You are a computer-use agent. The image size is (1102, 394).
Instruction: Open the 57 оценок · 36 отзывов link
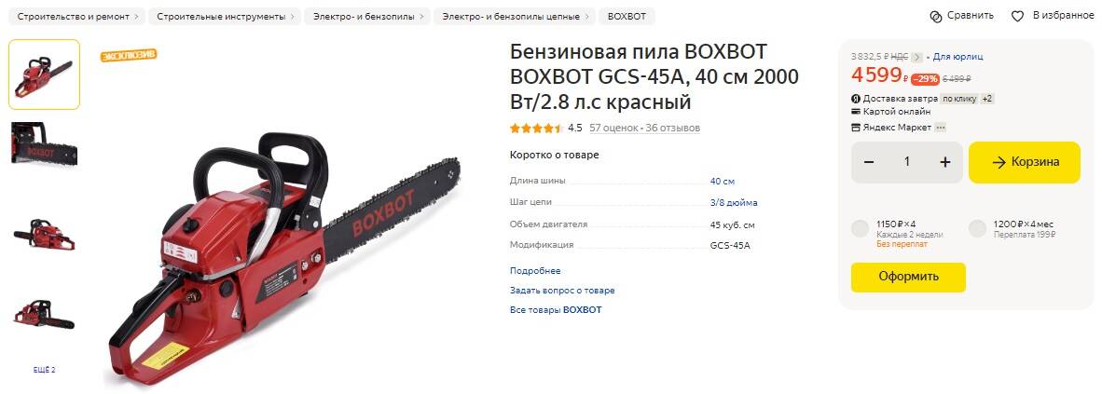point(644,128)
